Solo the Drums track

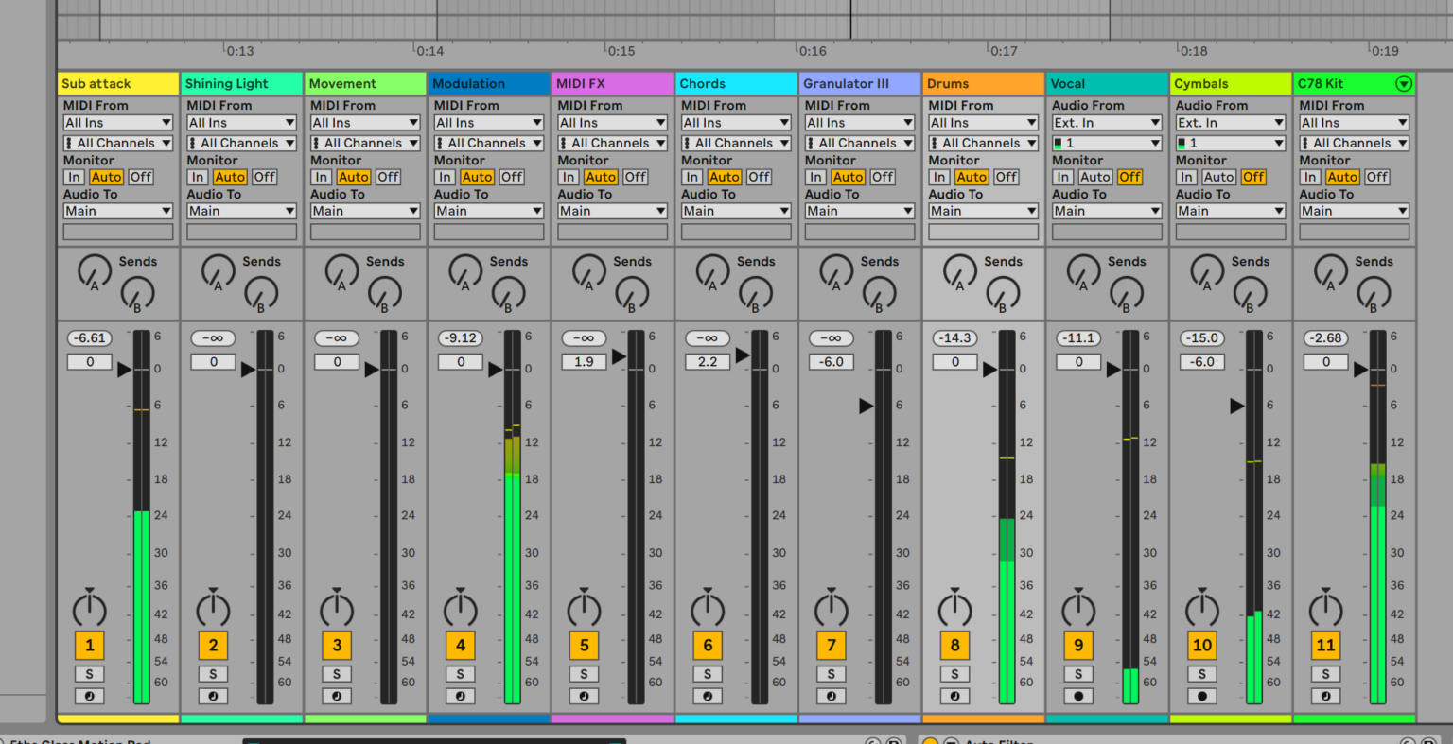pos(954,673)
